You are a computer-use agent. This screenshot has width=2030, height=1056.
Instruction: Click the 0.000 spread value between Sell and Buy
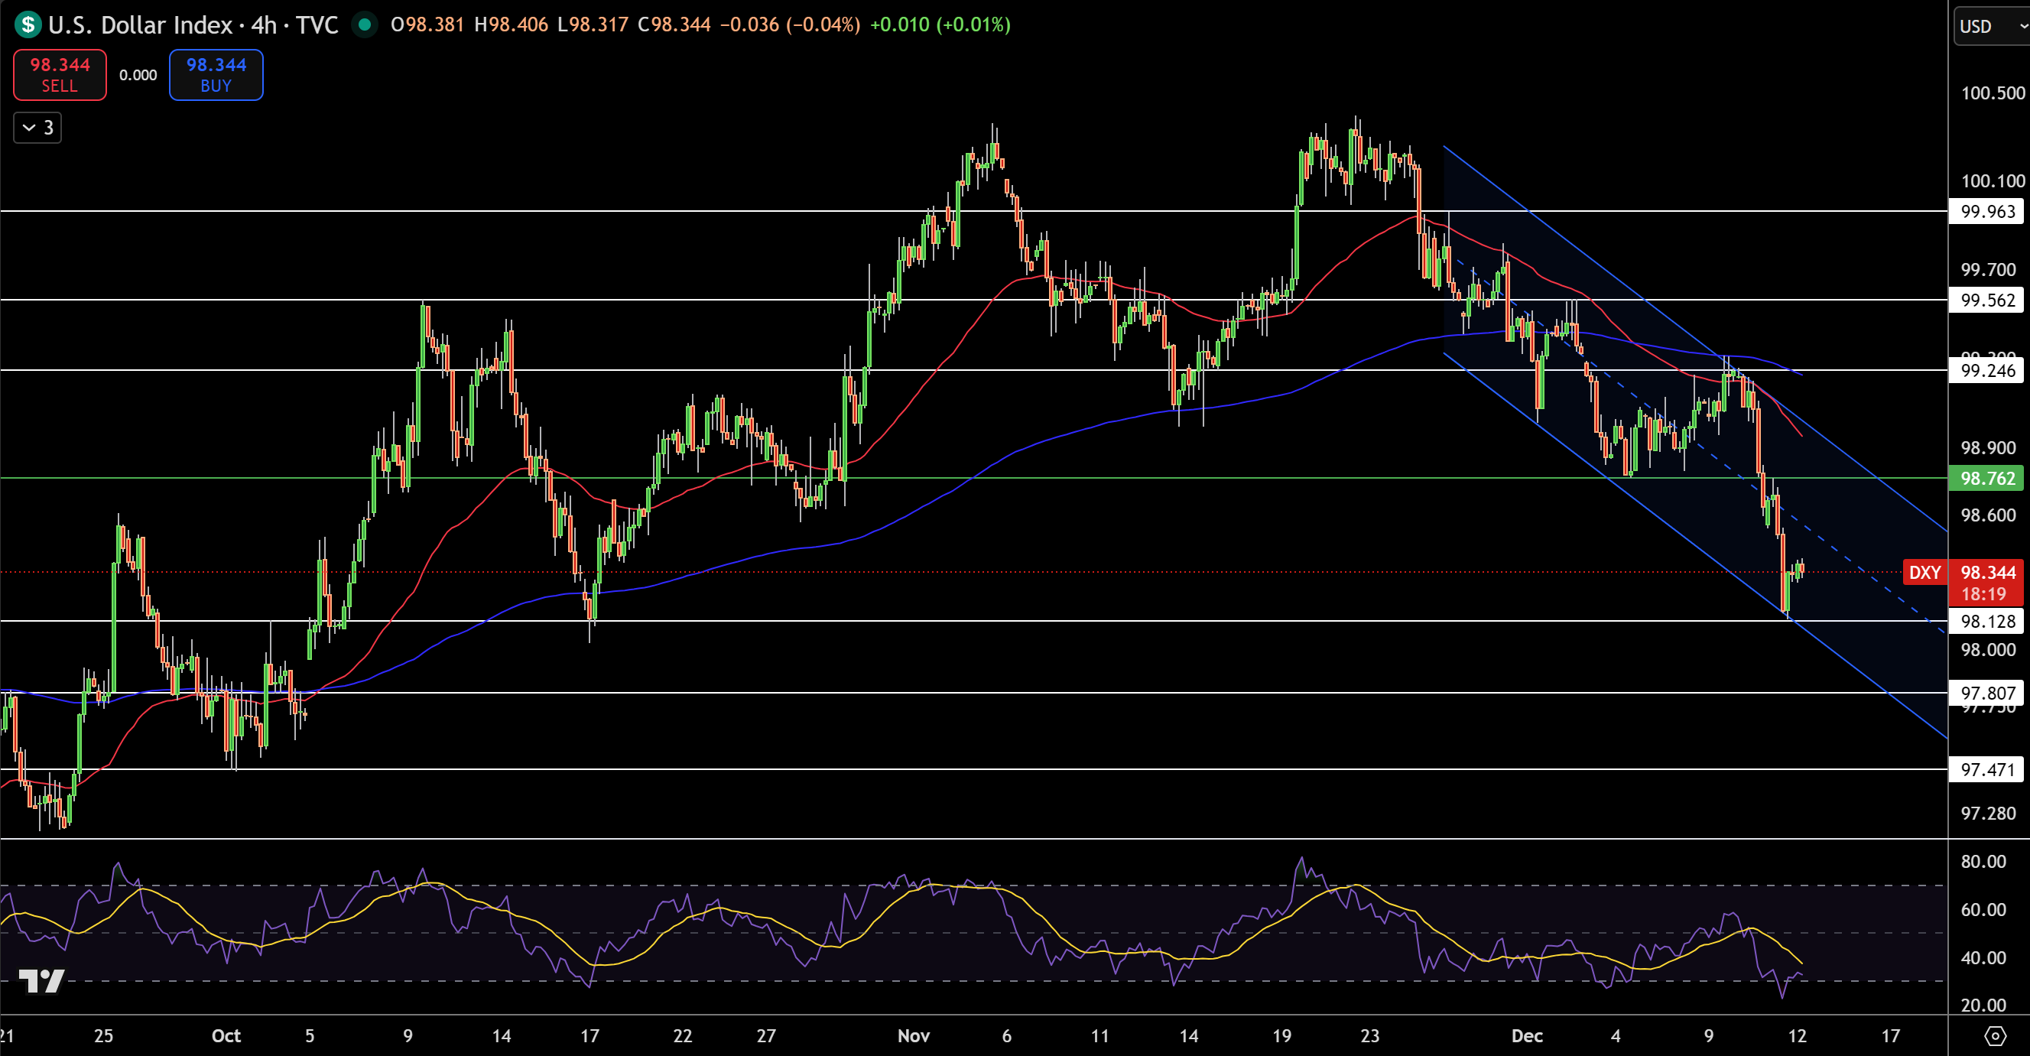pyautogui.click(x=138, y=75)
